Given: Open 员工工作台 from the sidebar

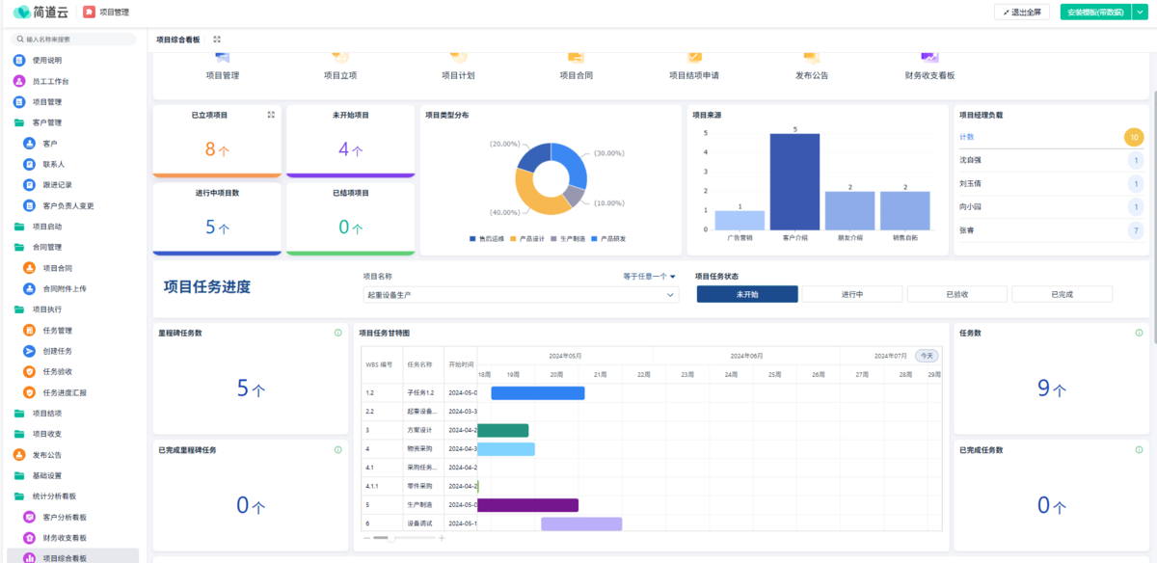Looking at the screenshot, I should coord(49,81).
